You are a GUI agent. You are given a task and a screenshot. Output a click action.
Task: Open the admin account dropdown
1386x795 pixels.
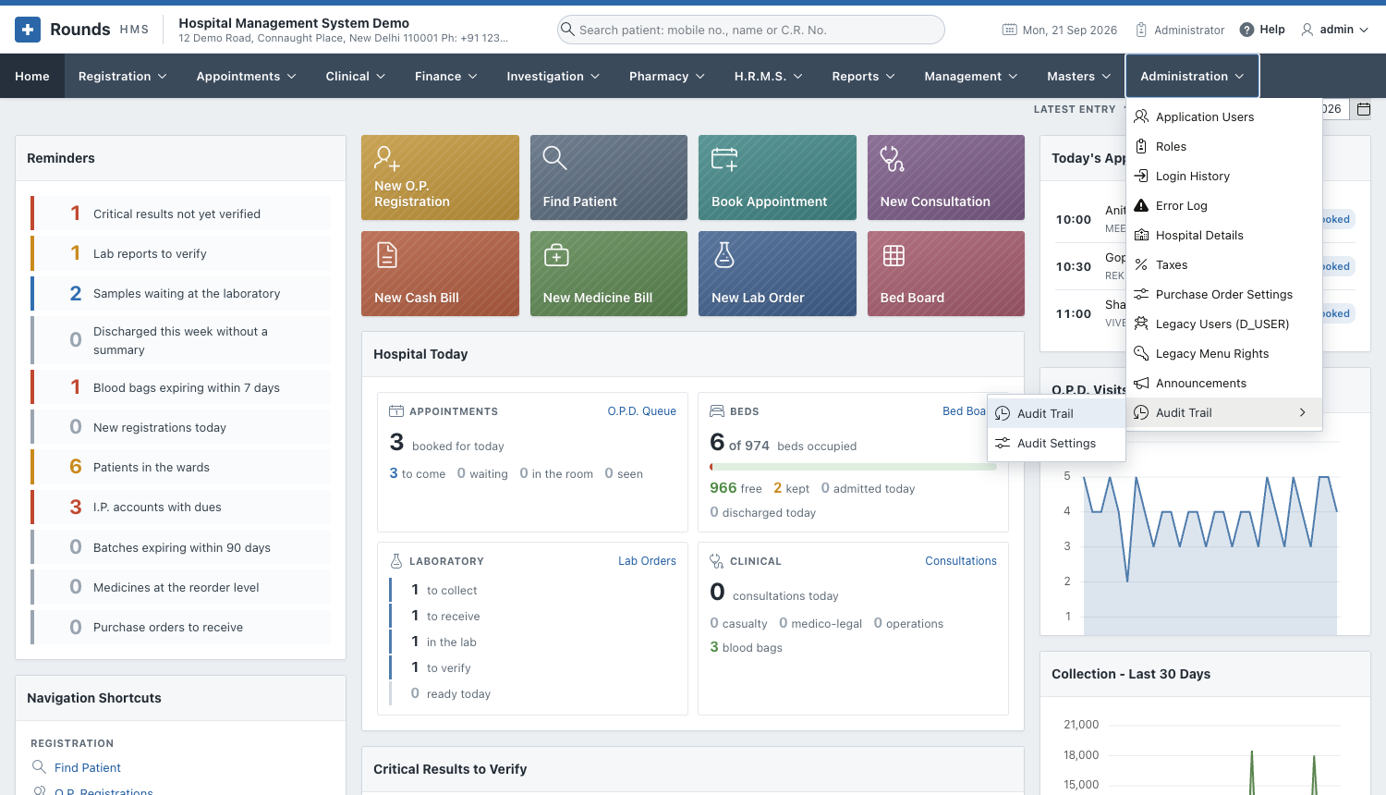click(x=1335, y=30)
